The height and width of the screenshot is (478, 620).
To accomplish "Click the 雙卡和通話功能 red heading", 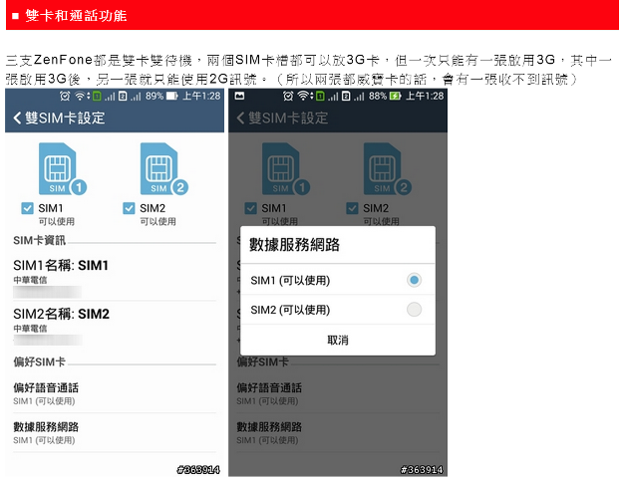I will (76, 16).
